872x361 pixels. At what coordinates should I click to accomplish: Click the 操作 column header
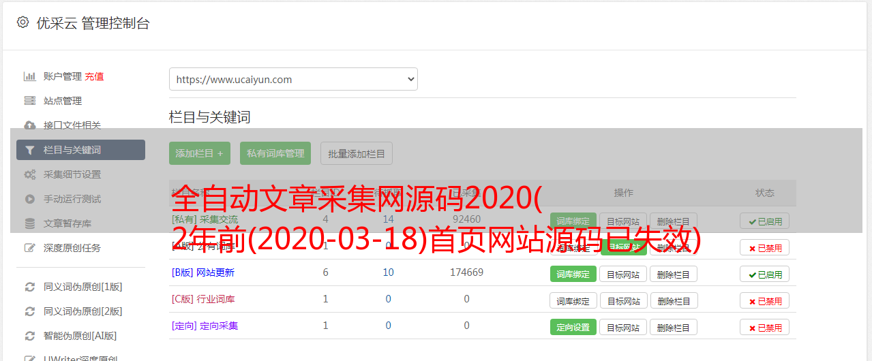(623, 193)
